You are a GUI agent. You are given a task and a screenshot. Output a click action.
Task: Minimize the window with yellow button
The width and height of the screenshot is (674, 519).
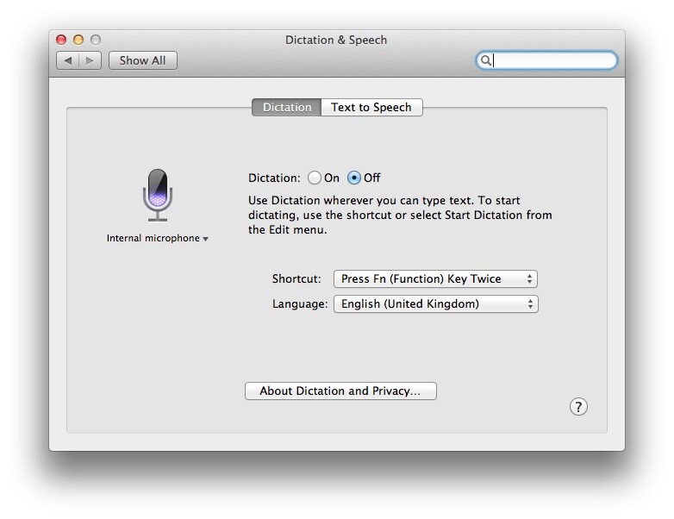click(78, 40)
